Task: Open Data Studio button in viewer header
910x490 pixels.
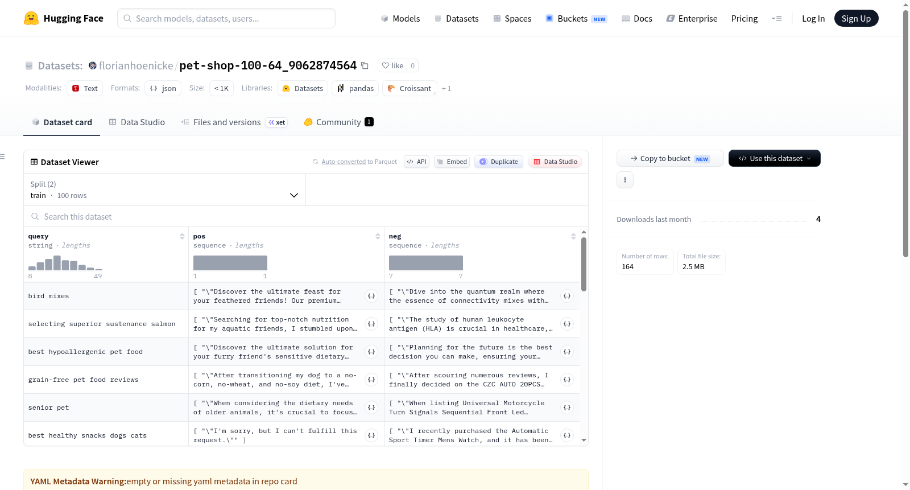Action: (x=555, y=162)
